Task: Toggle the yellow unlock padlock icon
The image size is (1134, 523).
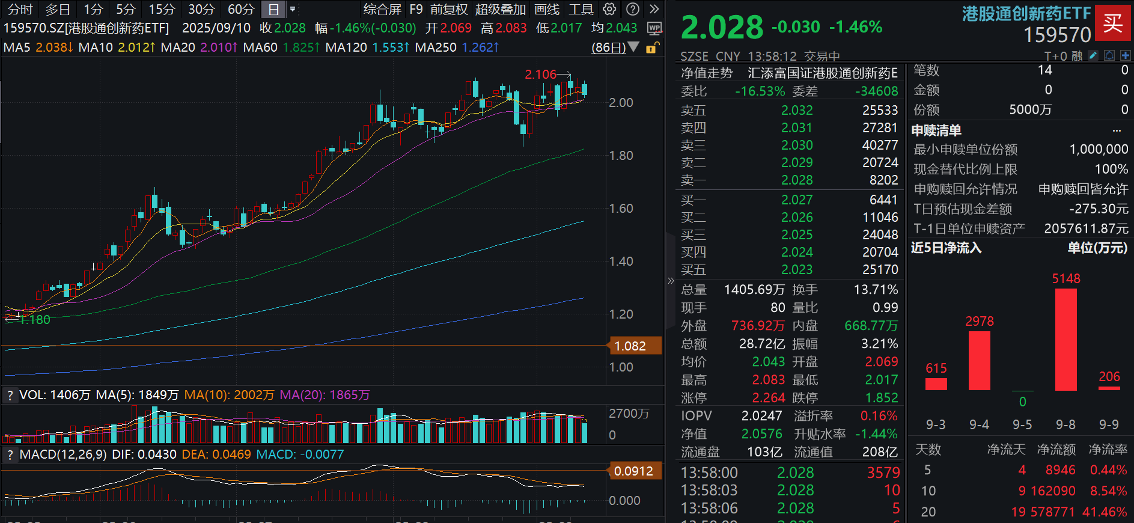Action: 652,47
